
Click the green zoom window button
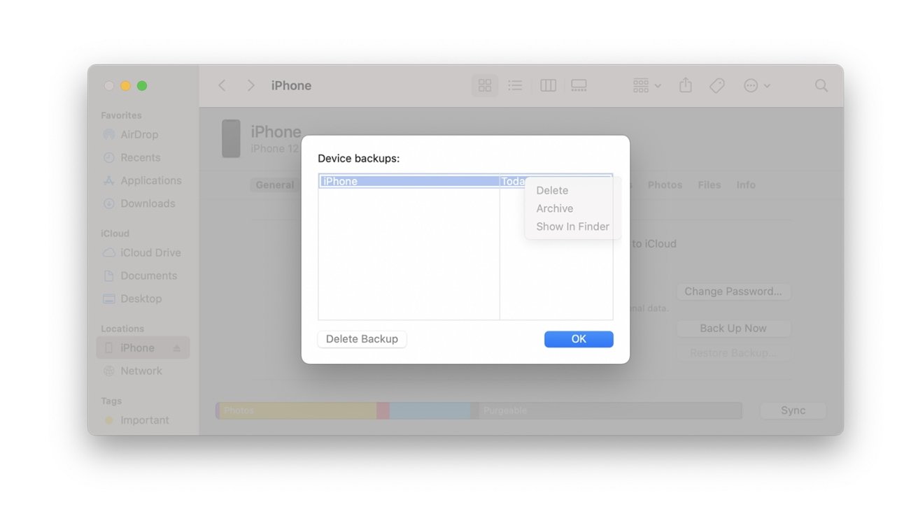142,86
